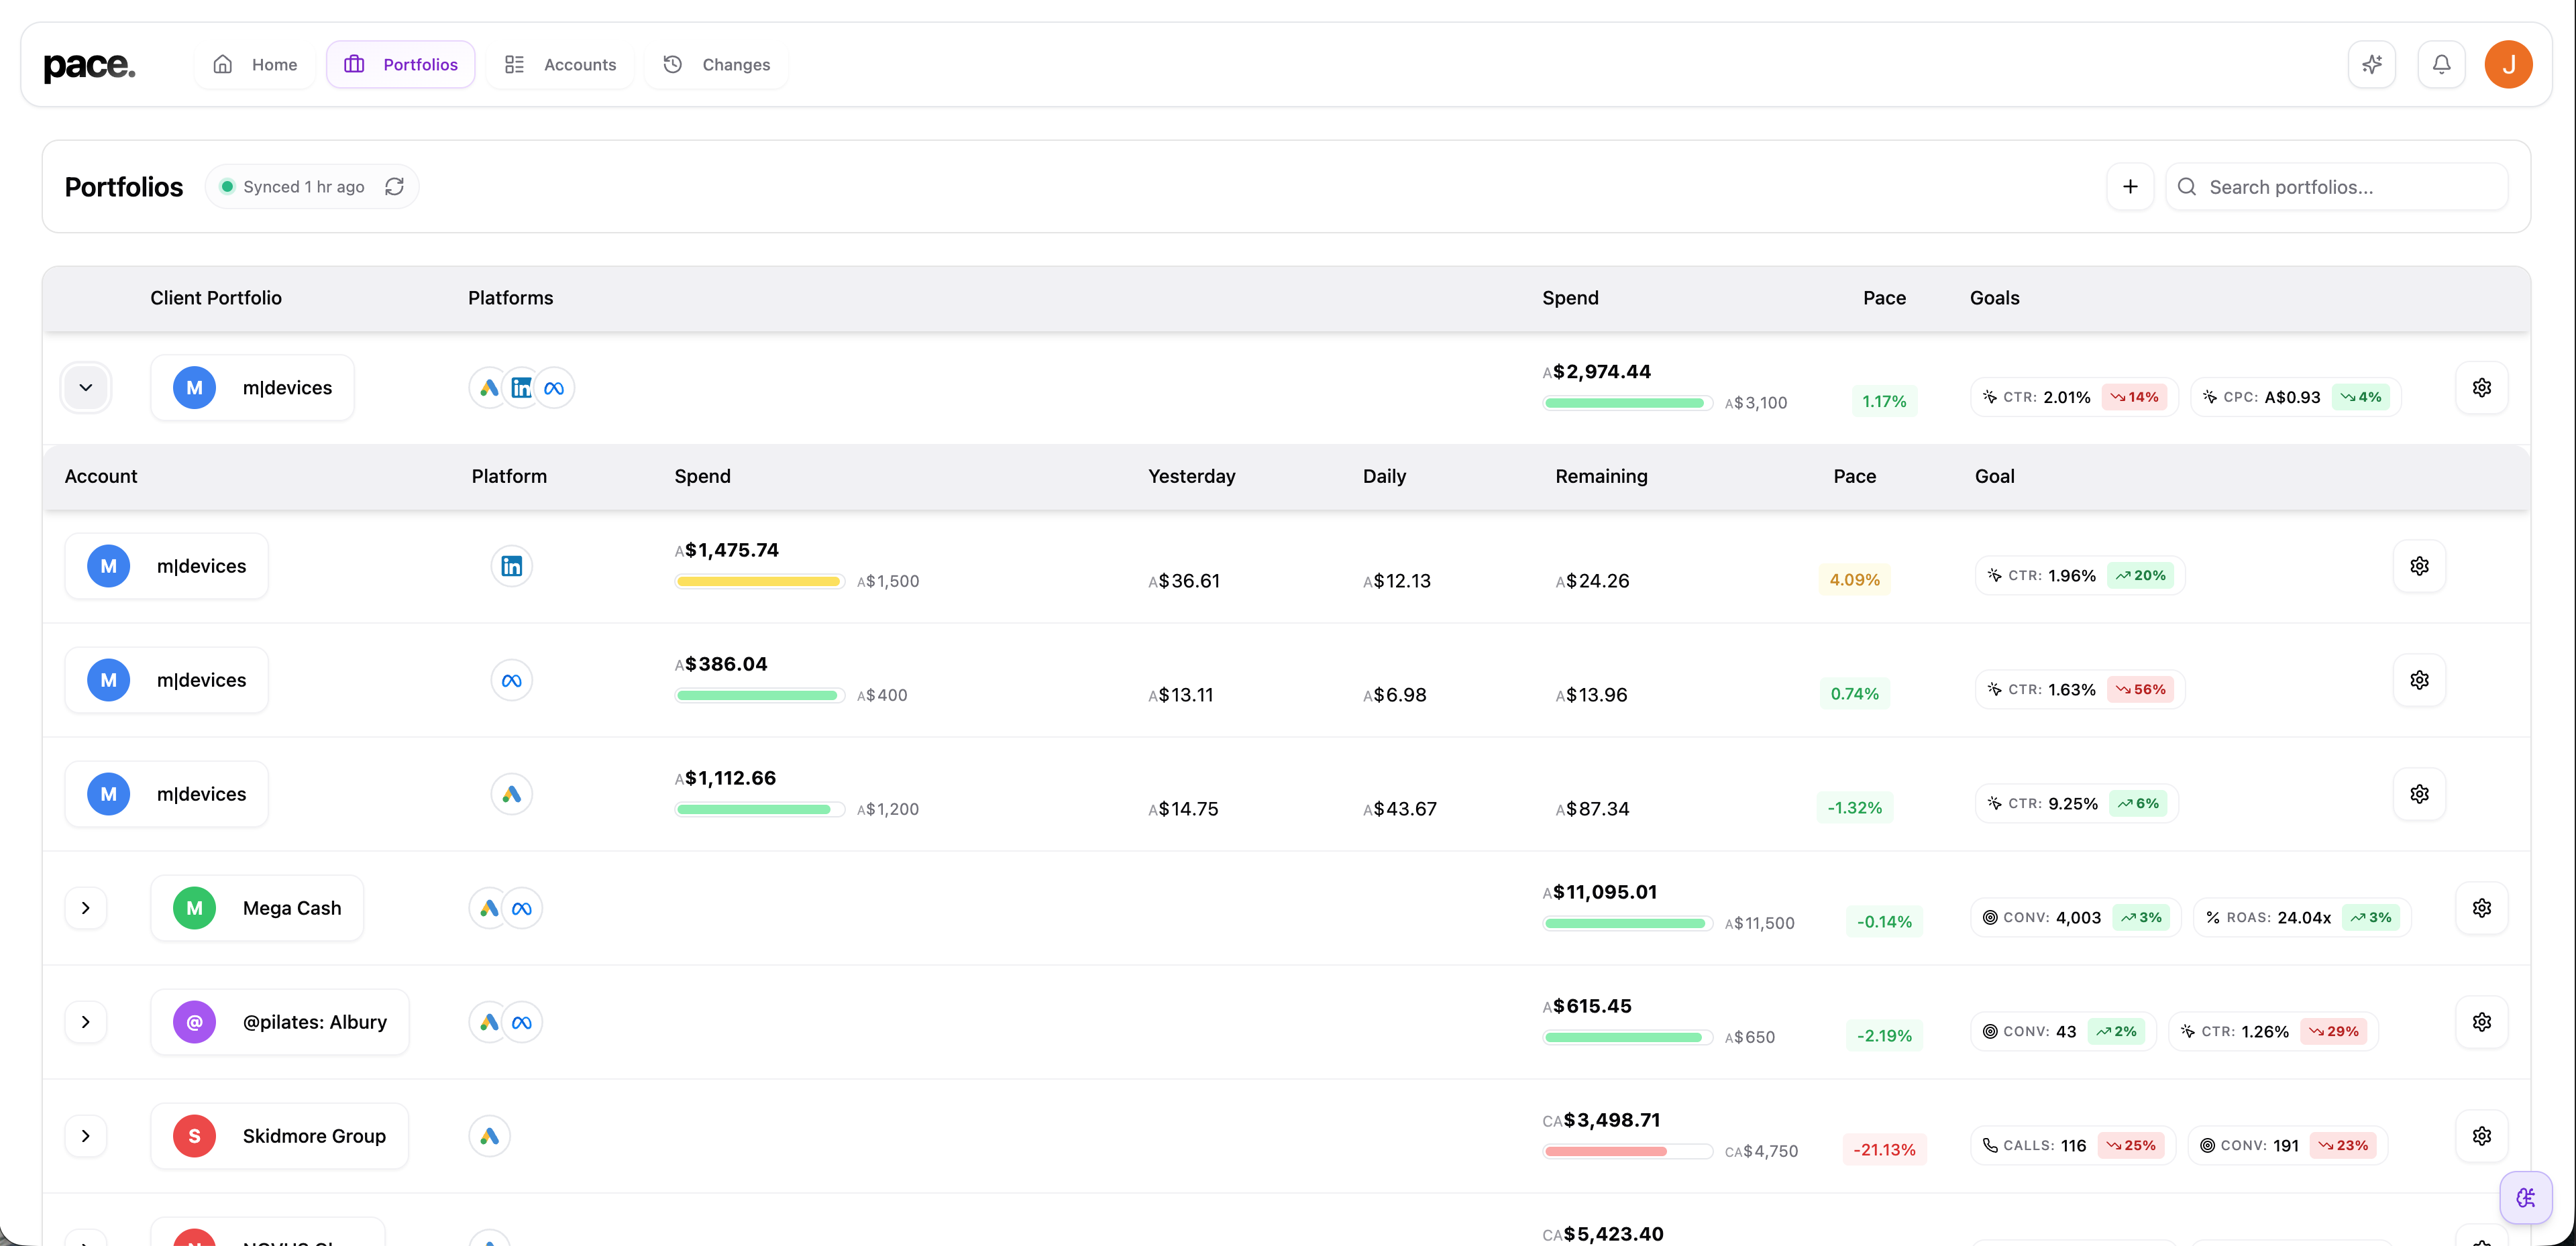Click the floating chat widget icon

(2525, 1197)
